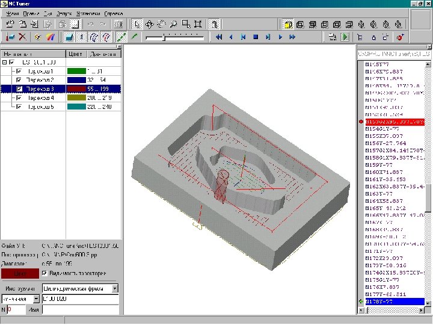433x325 pixels.
Task: Click the second wireframe cube view icon
Action: (312, 25)
